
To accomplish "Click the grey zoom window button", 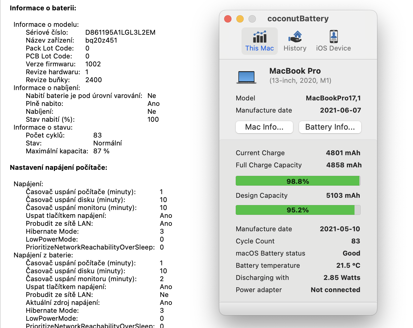I will (252, 19).
